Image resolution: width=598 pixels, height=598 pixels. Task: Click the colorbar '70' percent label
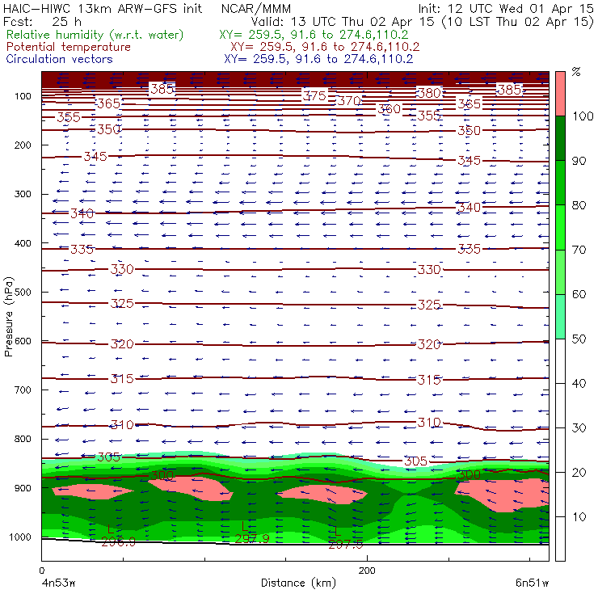pyautogui.click(x=579, y=250)
